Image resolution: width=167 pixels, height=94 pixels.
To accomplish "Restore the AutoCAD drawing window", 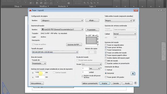I will pos(161,10).
